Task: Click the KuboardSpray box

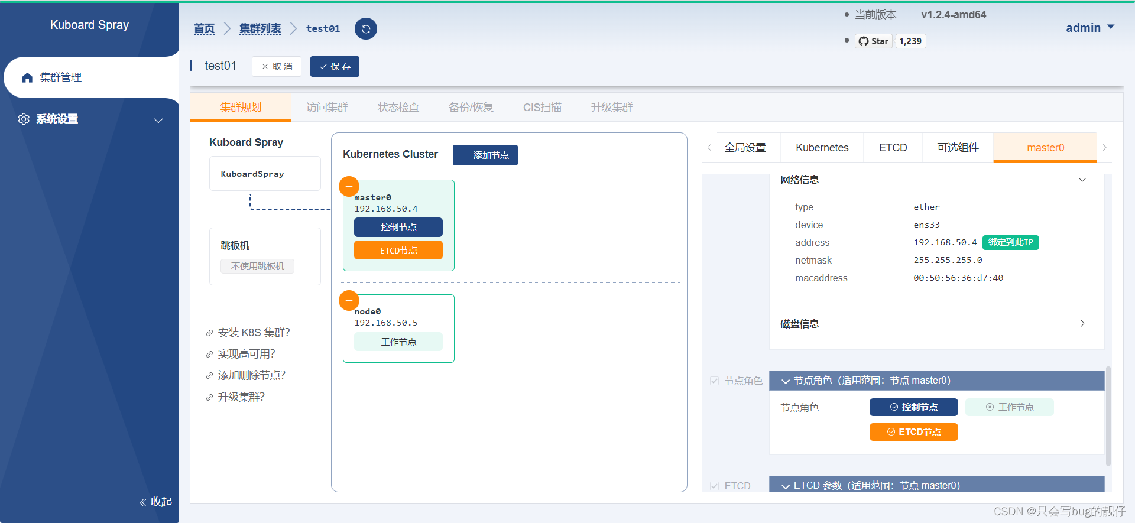Action: pyautogui.click(x=265, y=174)
